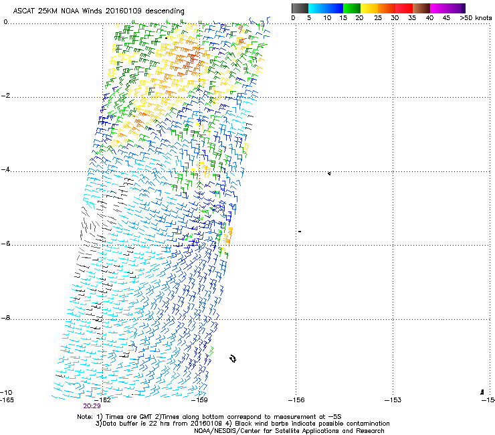Click the '-4' latitude label
The height and width of the screenshot is (435, 495).
[x=6, y=169]
